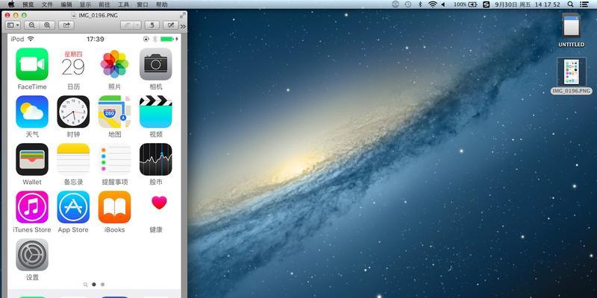Click the App Store icon
Viewport: 597px width, 298px height.
coord(73,207)
